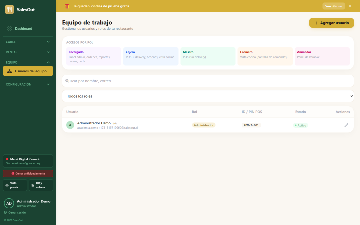Click the Rol column header
The height and width of the screenshot is (225, 360).
(x=194, y=112)
